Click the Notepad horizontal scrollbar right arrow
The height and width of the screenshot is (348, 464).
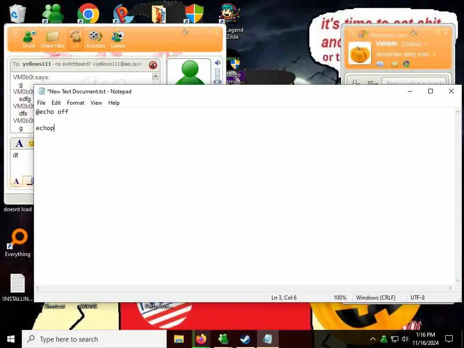tap(450, 288)
